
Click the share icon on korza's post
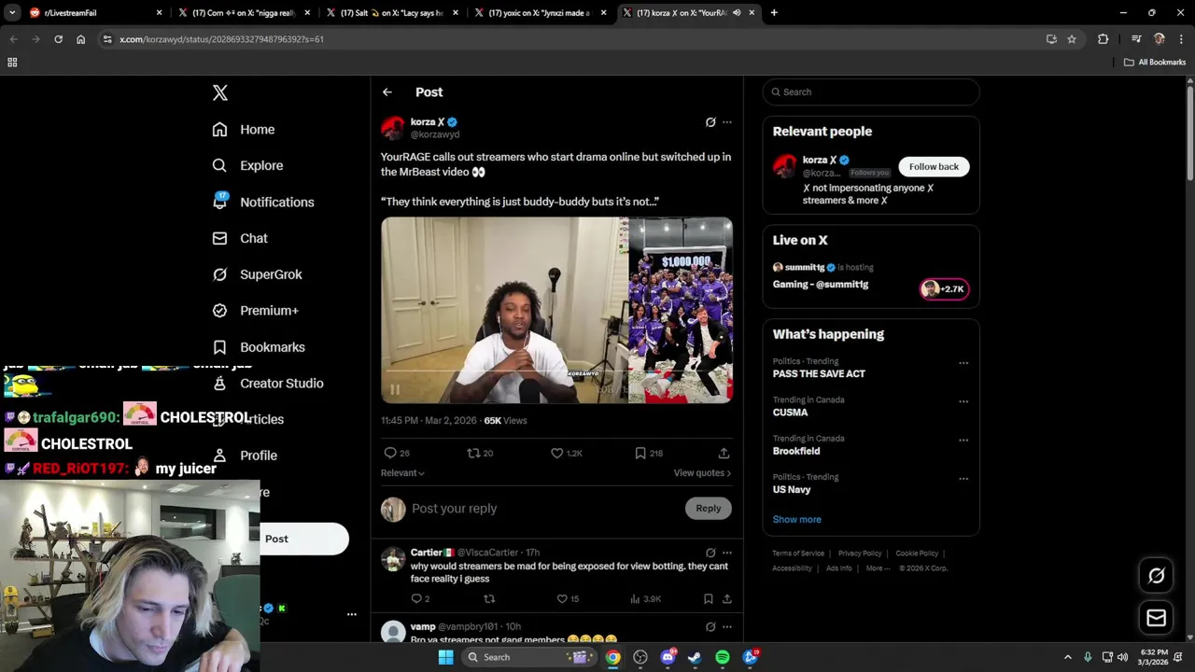coord(724,453)
